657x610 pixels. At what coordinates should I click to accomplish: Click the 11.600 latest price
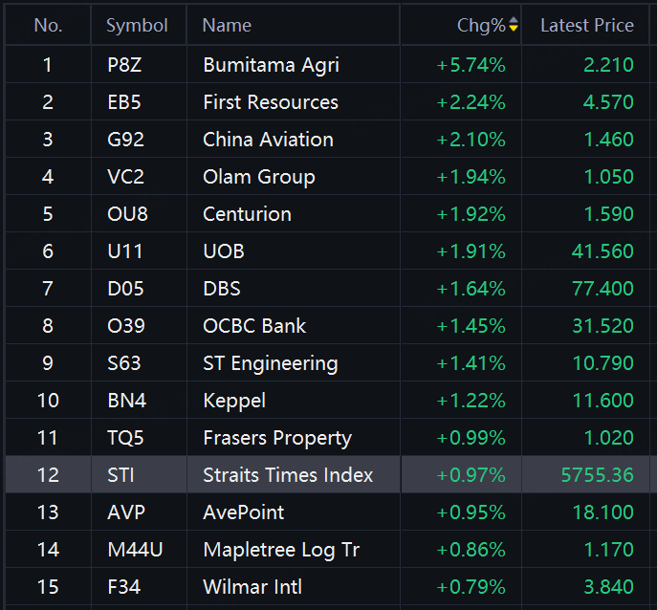pyautogui.click(x=602, y=401)
